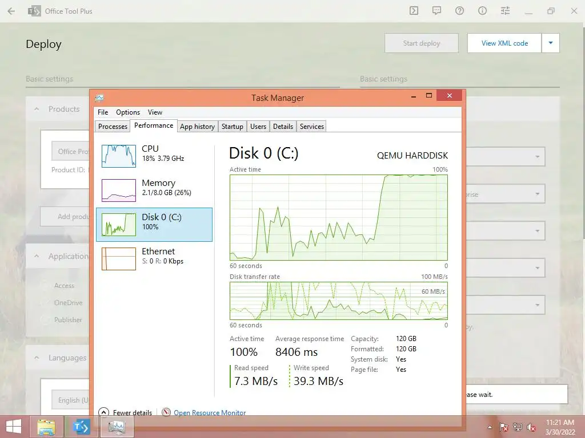Maximize the Task Manager window
This screenshot has width=585, height=438.
pos(429,96)
